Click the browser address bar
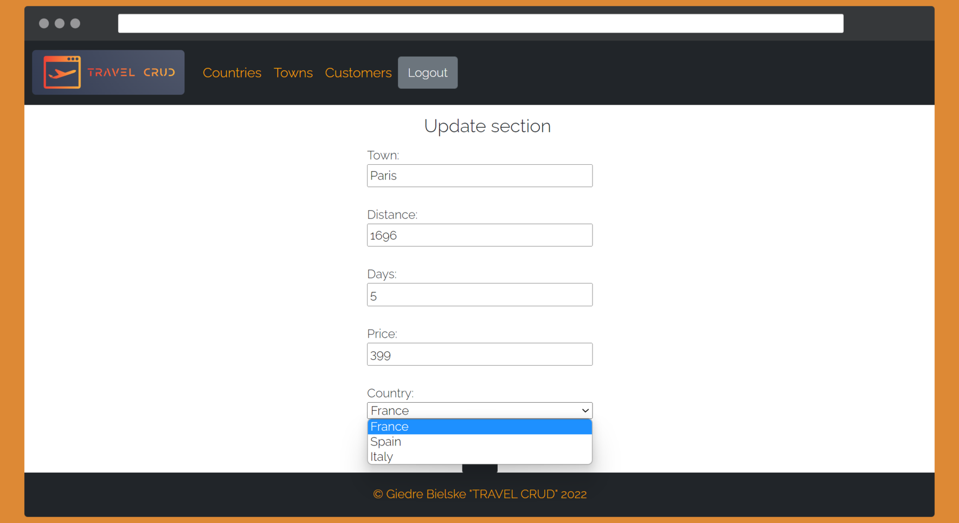Image resolution: width=959 pixels, height=523 pixels. (480, 23)
